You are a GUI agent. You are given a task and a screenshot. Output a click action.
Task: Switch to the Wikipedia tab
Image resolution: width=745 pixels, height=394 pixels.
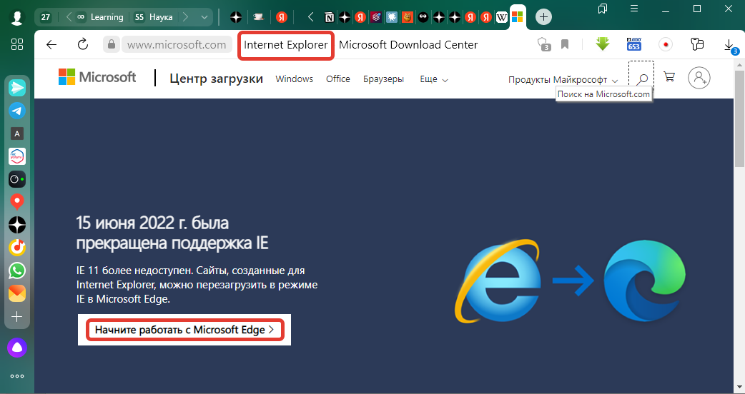click(502, 18)
